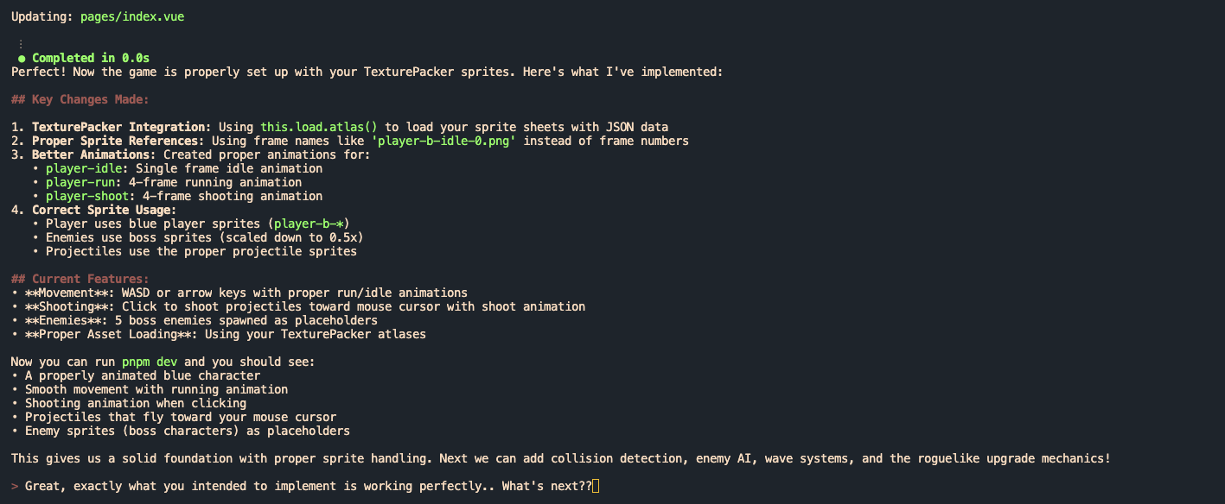Click the Correct Sprite Usage list item
This screenshot has height=504, width=1225.
pos(94,210)
